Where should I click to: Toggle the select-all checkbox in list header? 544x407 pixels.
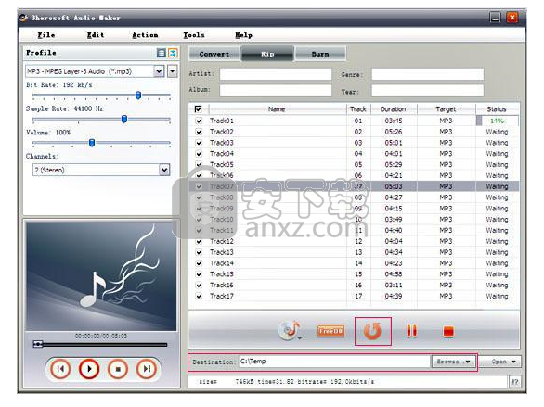pyautogui.click(x=198, y=109)
